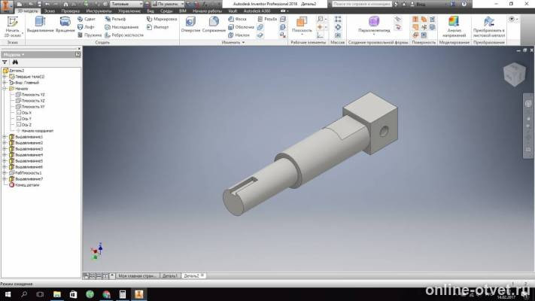This screenshot has width=535, height=301.
Task: Click the Маркировка (Decal) tool
Action: point(162,19)
